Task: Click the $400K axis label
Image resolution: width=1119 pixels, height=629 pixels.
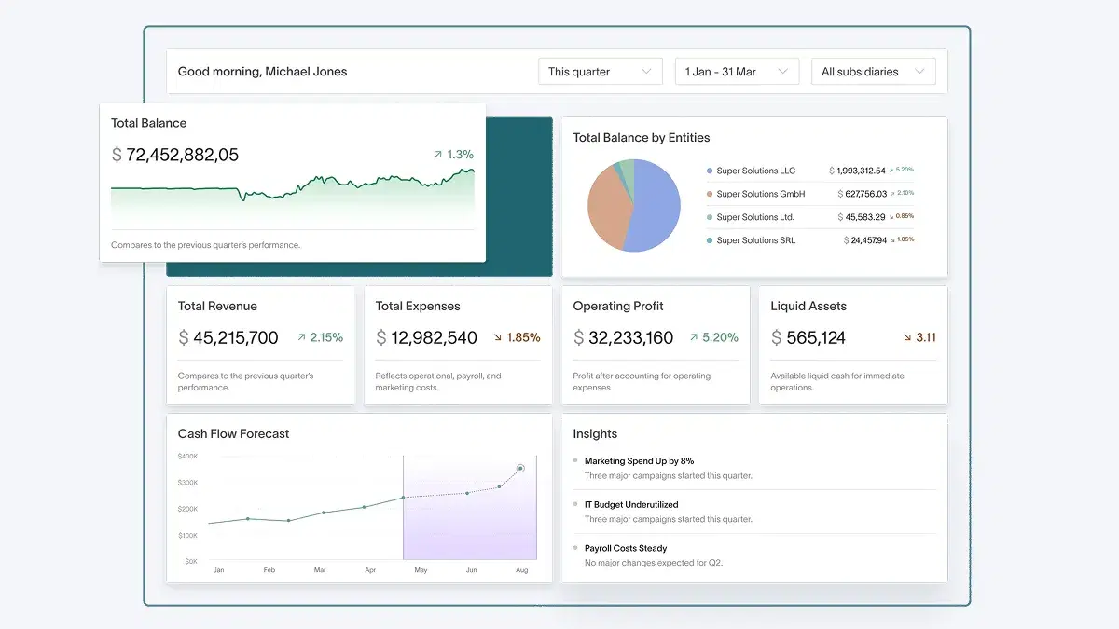Action: point(187,456)
